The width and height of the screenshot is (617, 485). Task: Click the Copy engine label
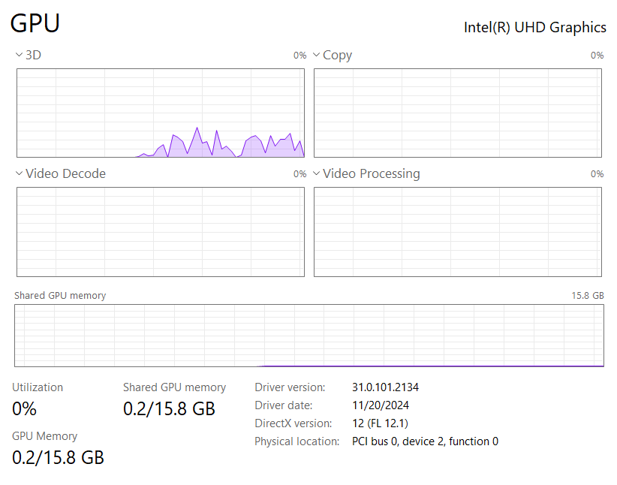pos(337,56)
